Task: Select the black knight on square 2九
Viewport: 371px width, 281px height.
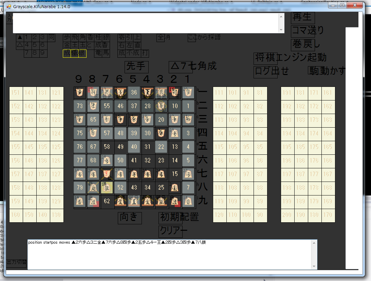Action: coord(174,201)
